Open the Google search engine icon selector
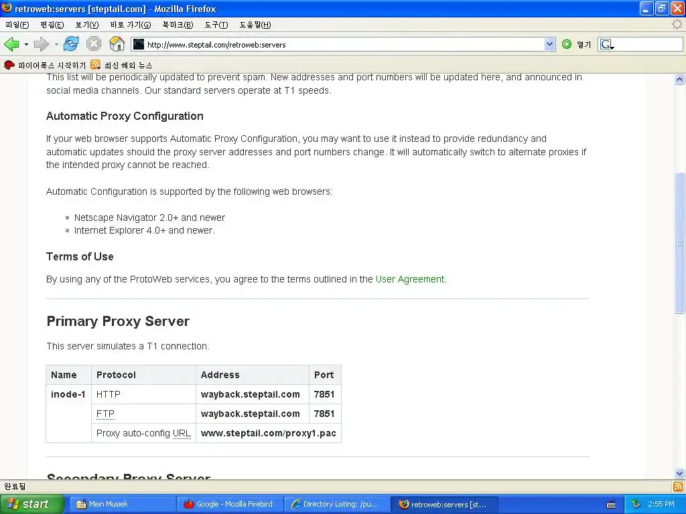 pos(607,44)
